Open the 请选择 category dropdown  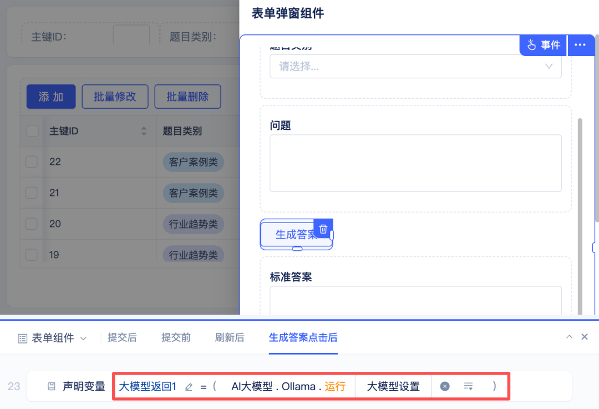click(415, 67)
